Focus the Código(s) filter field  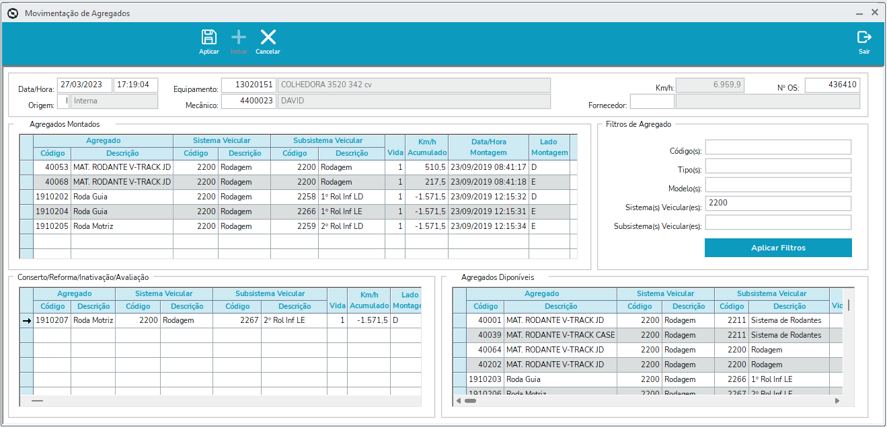pos(778,147)
